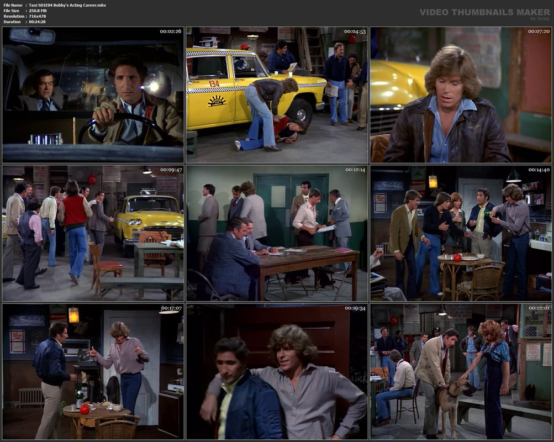Select the thumbnail timestamped 00:12:14
The height and width of the screenshot is (442, 554).
pos(277,233)
